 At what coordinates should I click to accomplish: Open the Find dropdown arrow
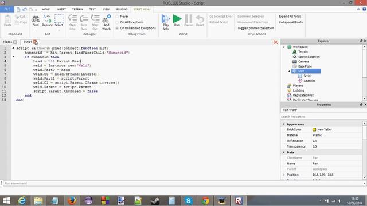(x=36, y=30)
